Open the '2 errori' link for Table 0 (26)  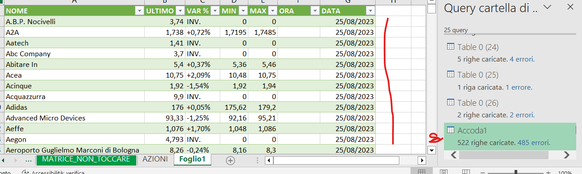point(522,115)
